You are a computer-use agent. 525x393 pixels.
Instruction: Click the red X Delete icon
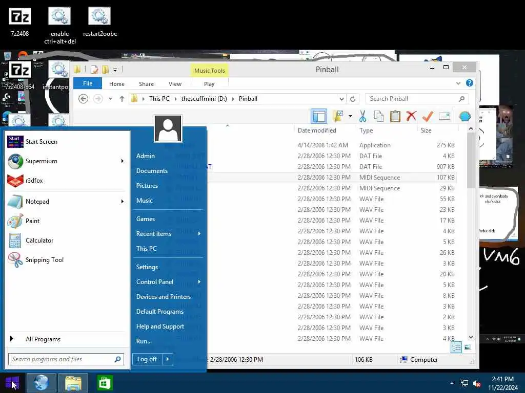click(x=411, y=116)
